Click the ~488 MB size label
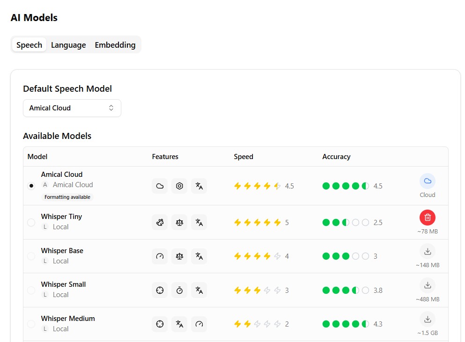The height and width of the screenshot is (342, 465). [x=428, y=299]
